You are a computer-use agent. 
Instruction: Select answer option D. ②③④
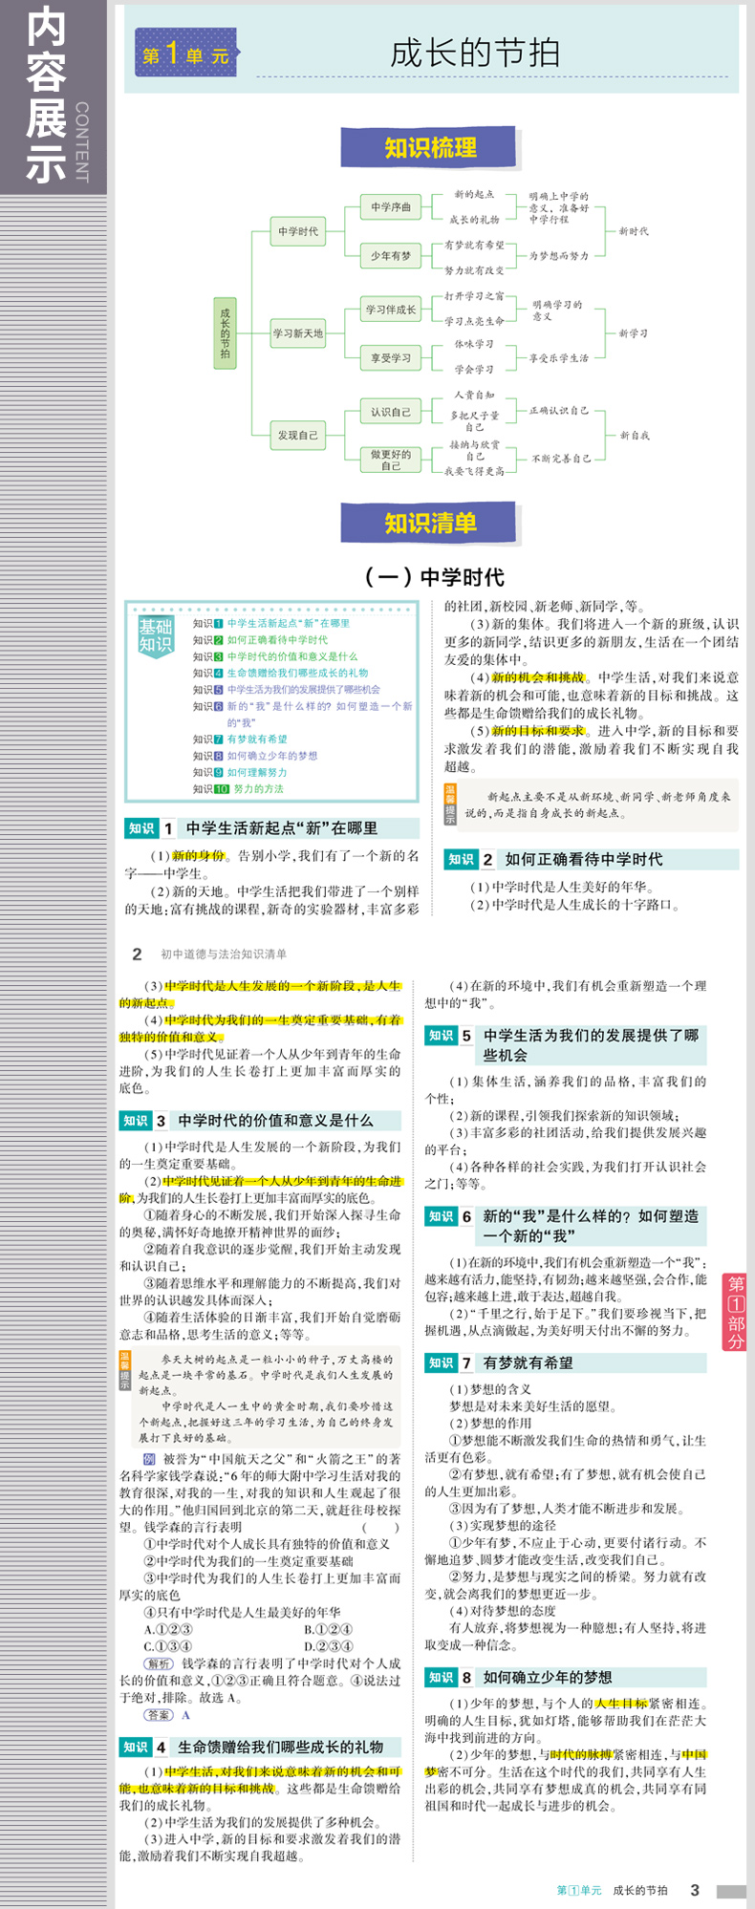[328, 1646]
